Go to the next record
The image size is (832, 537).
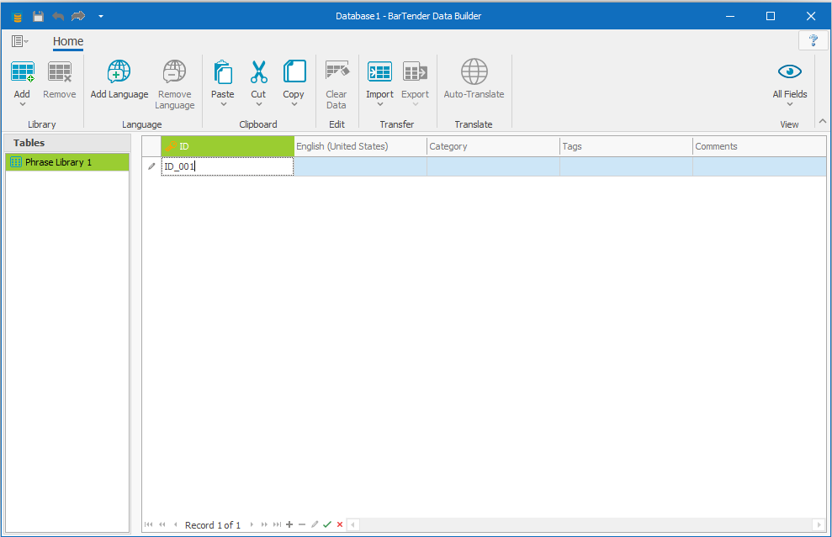click(252, 524)
